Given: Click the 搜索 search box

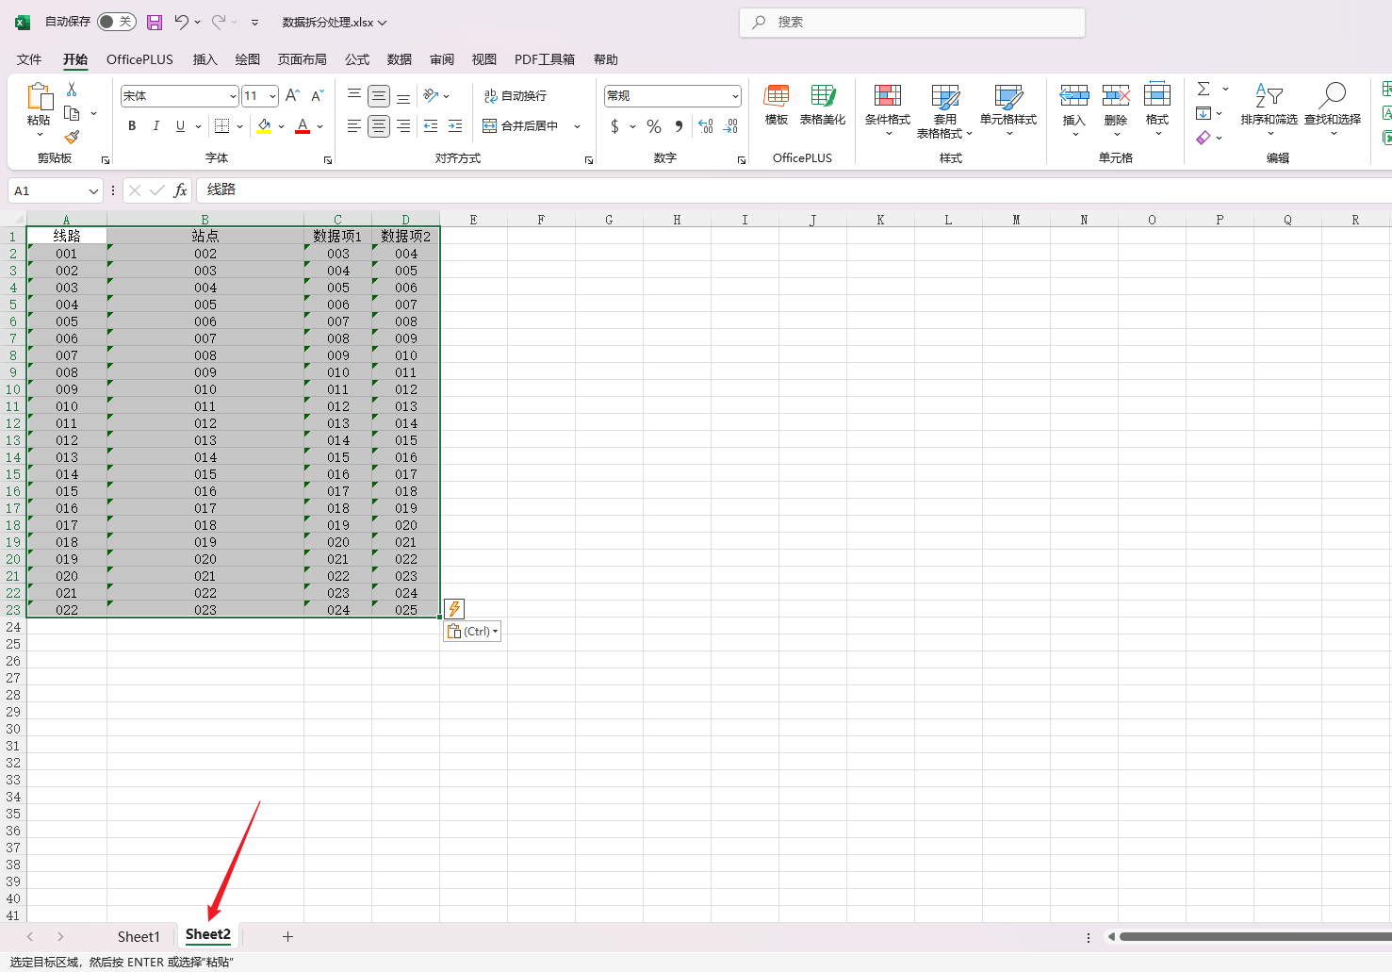Looking at the screenshot, I should pyautogui.click(x=912, y=23).
